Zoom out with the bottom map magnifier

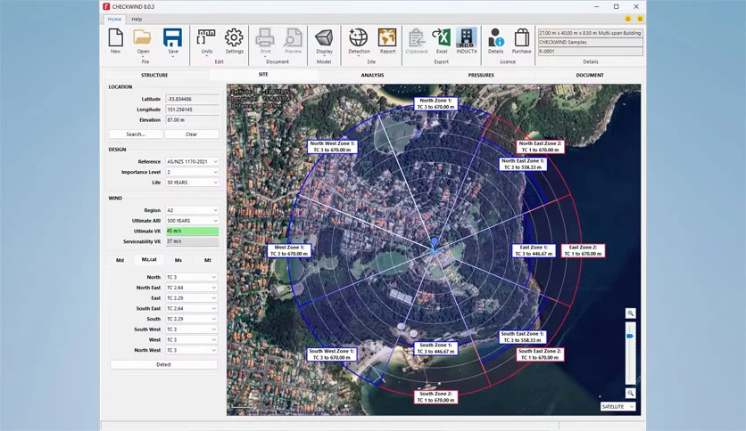click(x=630, y=393)
